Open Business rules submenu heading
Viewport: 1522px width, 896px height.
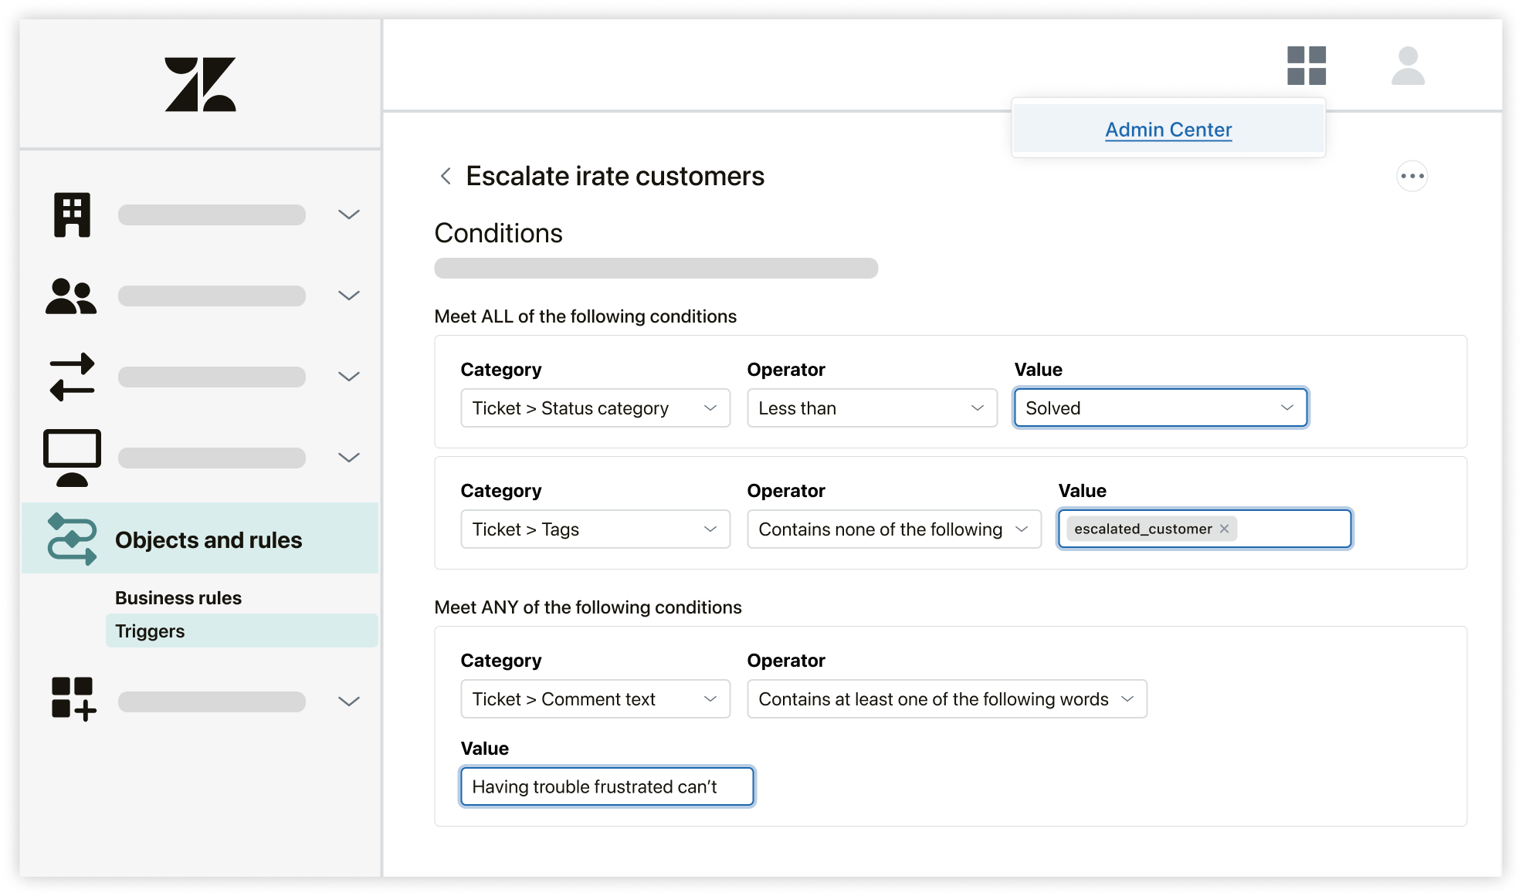coord(178,598)
